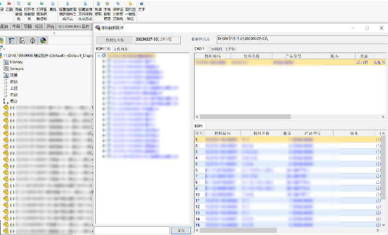Select the 11.D10.100.0008 assembly root node
Viewport: 388px width, 235px height.
click(48, 56)
